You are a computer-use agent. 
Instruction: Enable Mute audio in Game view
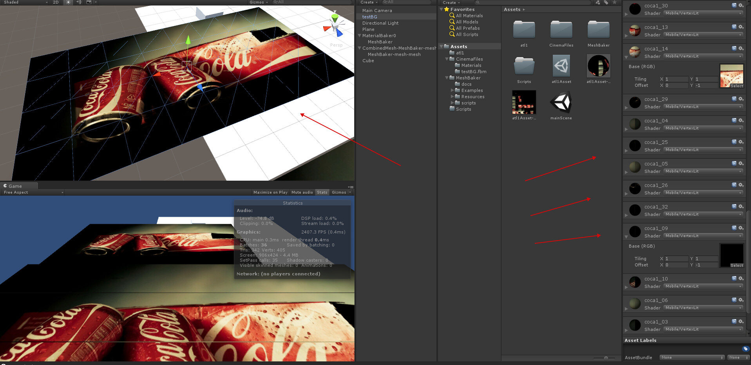click(302, 192)
